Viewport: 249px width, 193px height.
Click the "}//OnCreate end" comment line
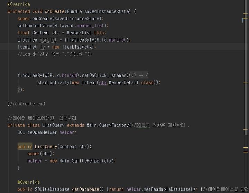[x=26, y=104]
